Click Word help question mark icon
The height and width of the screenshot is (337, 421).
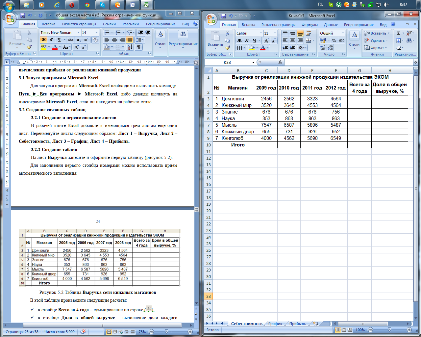pyautogui.click(x=196, y=24)
